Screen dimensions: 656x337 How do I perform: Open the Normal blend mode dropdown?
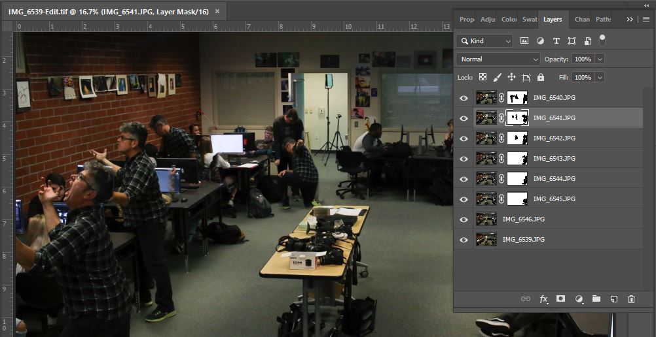click(x=498, y=59)
